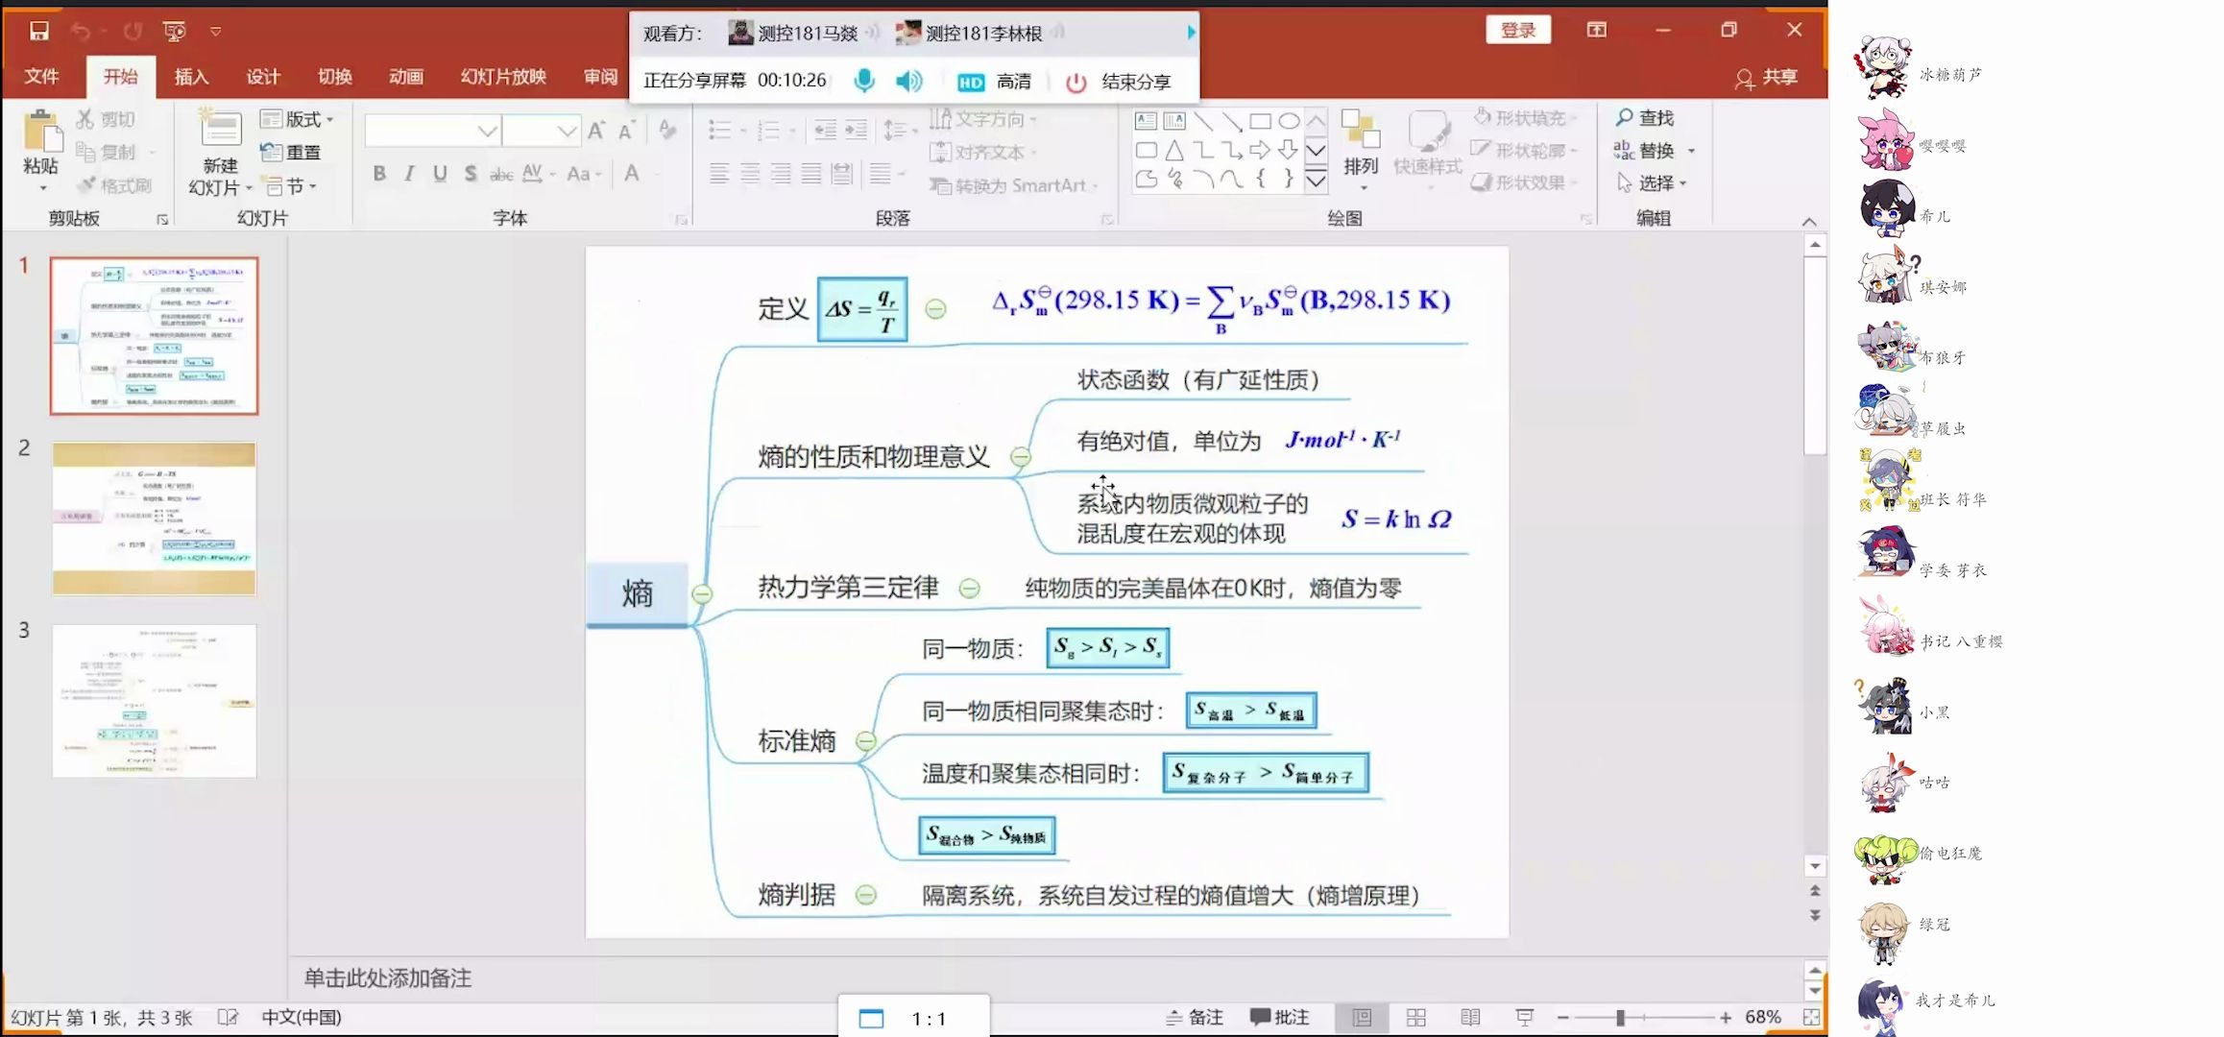Switch to reading view icon
Viewport: 2224px width, 1037px height.
pos(1470,1018)
